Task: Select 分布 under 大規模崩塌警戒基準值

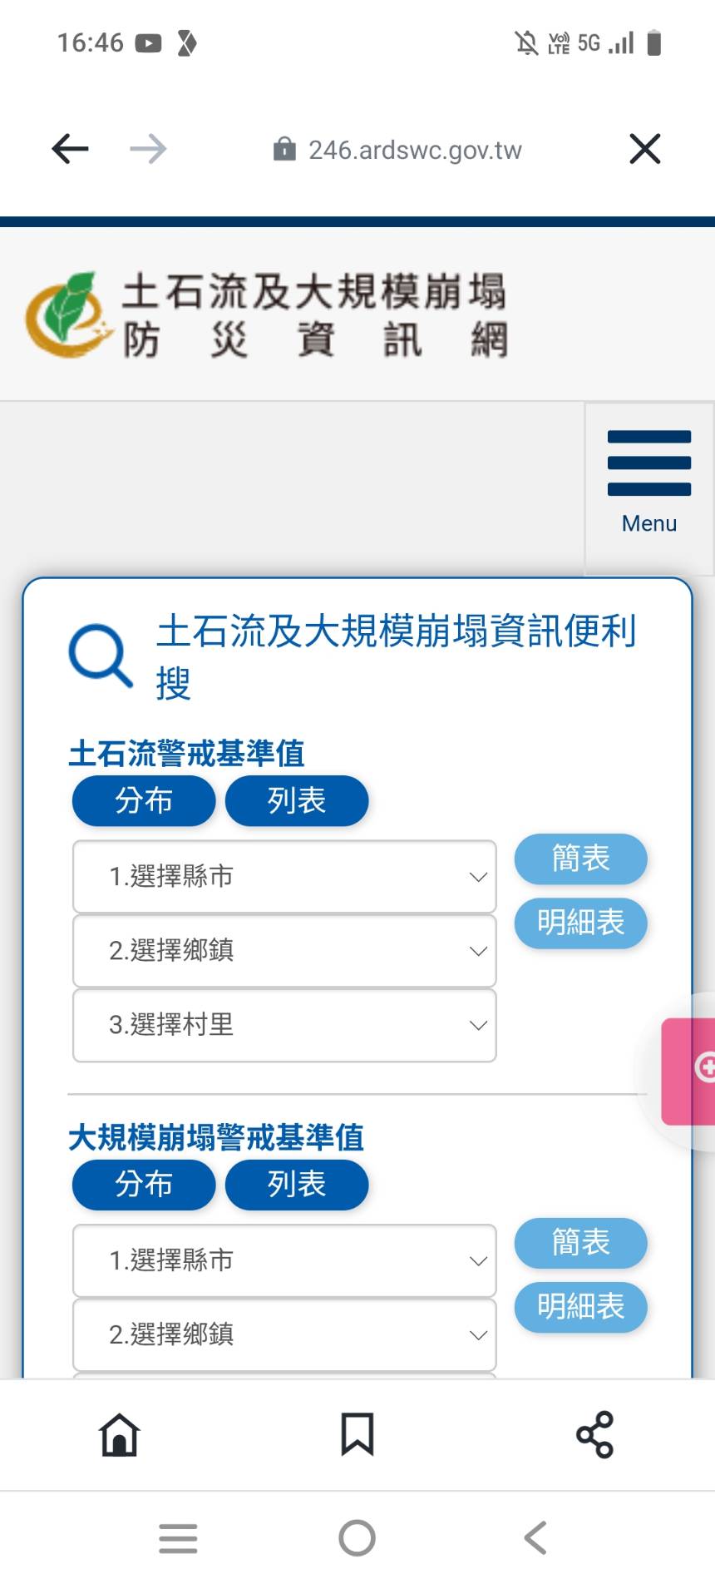Action: (144, 1184)
